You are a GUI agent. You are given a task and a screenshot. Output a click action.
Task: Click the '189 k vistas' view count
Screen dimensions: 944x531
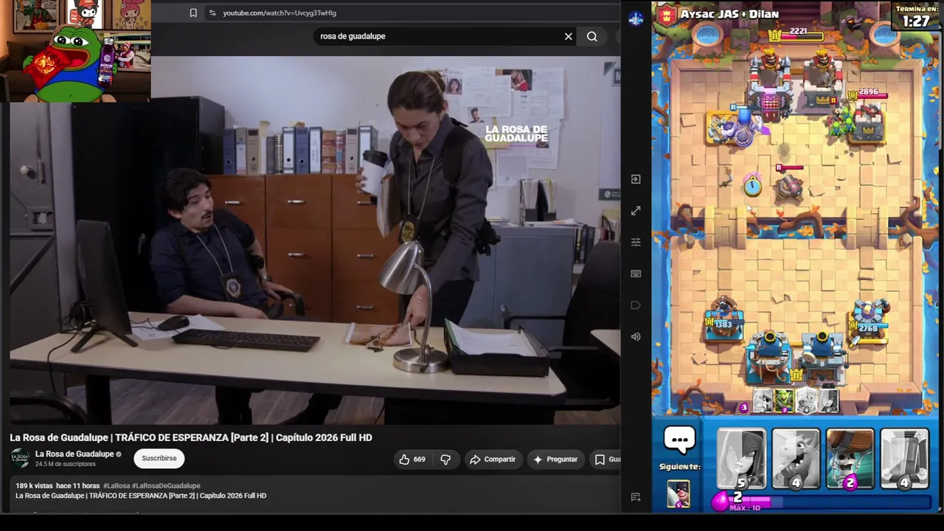(x=34, y=486)
